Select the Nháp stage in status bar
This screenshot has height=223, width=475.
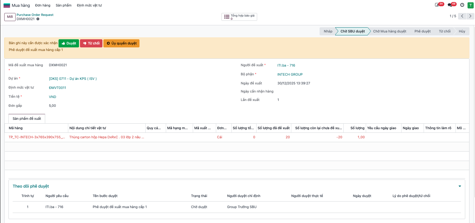tap(328, 31)
